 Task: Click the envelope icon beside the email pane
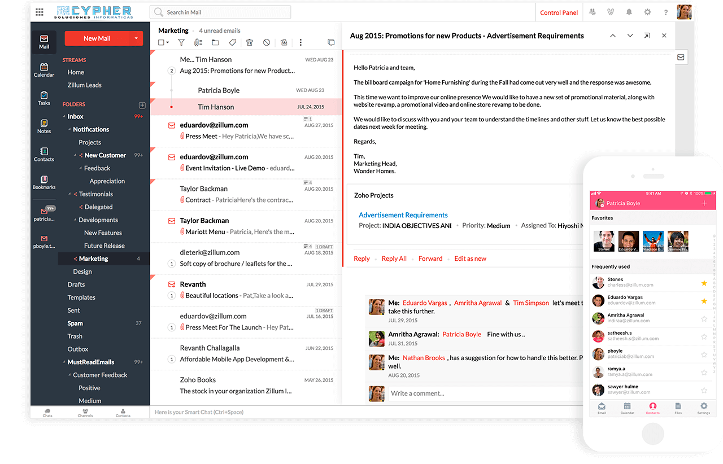click(681, 57)
